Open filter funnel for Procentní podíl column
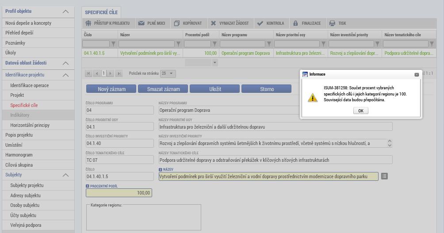 point(214,44)
